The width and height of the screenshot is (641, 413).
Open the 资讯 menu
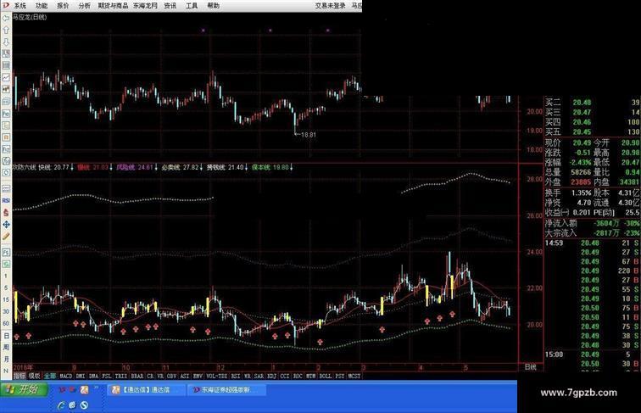tap(170, 5)
